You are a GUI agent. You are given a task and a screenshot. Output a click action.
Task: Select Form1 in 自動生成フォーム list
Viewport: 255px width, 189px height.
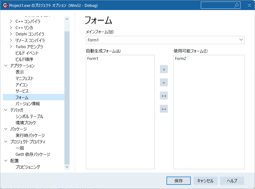coord(92,59)
